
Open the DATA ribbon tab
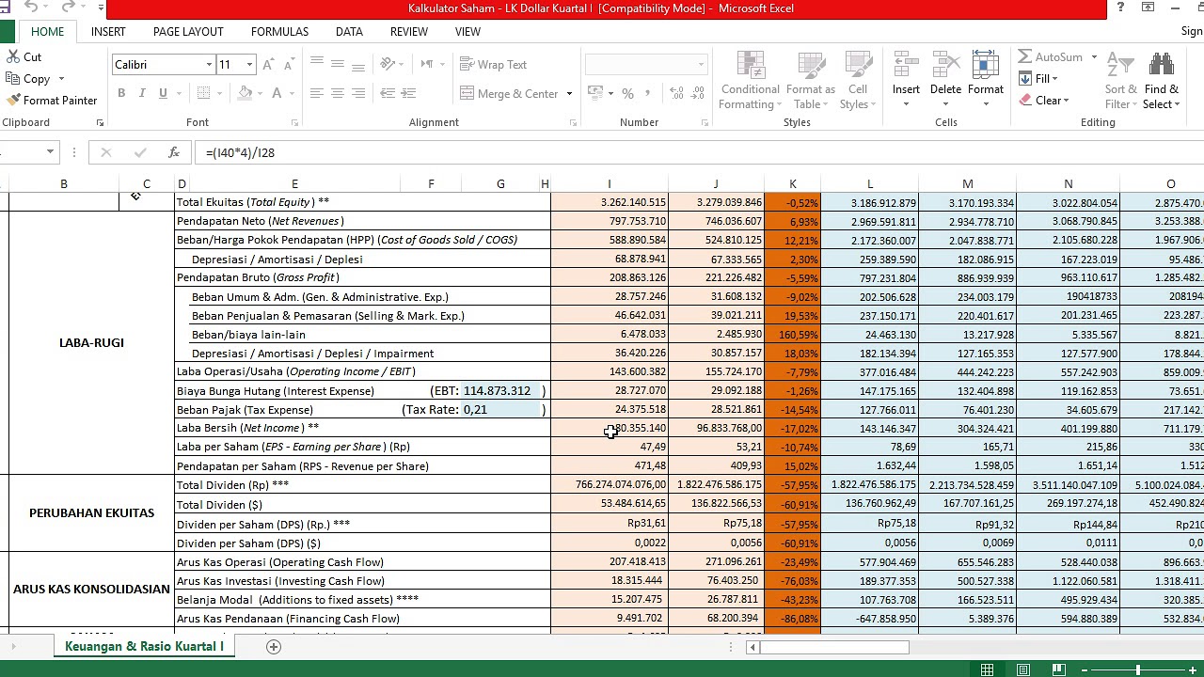[x=349, y=31]
